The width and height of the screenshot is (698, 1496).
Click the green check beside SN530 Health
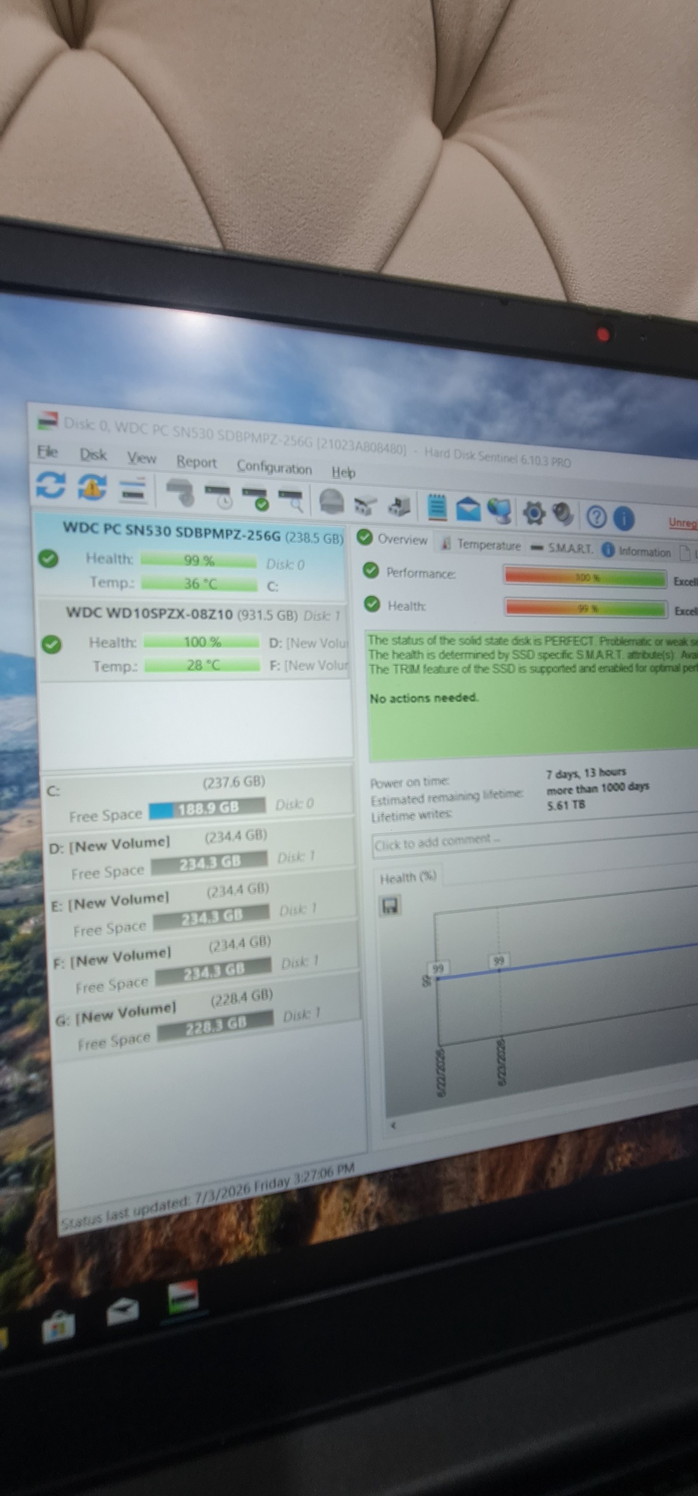(48, 559)
